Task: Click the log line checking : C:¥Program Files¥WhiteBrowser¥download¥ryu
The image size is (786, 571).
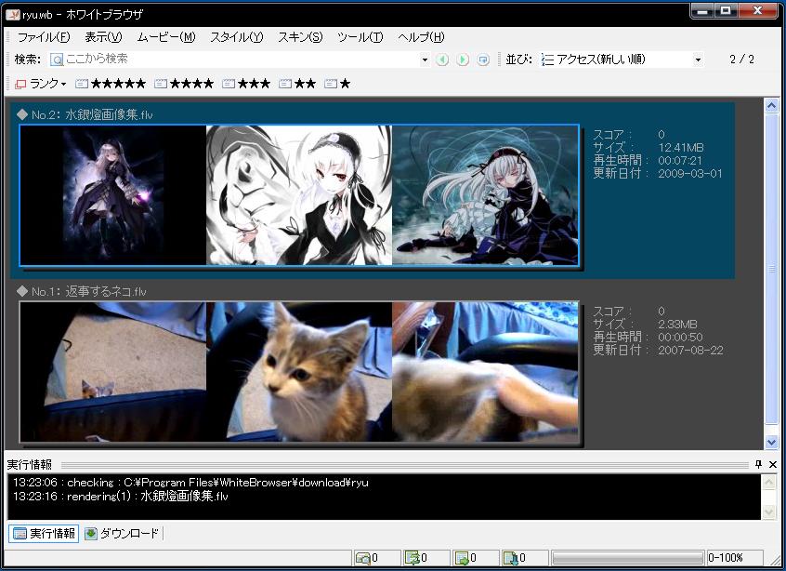Action: (190, 483)
